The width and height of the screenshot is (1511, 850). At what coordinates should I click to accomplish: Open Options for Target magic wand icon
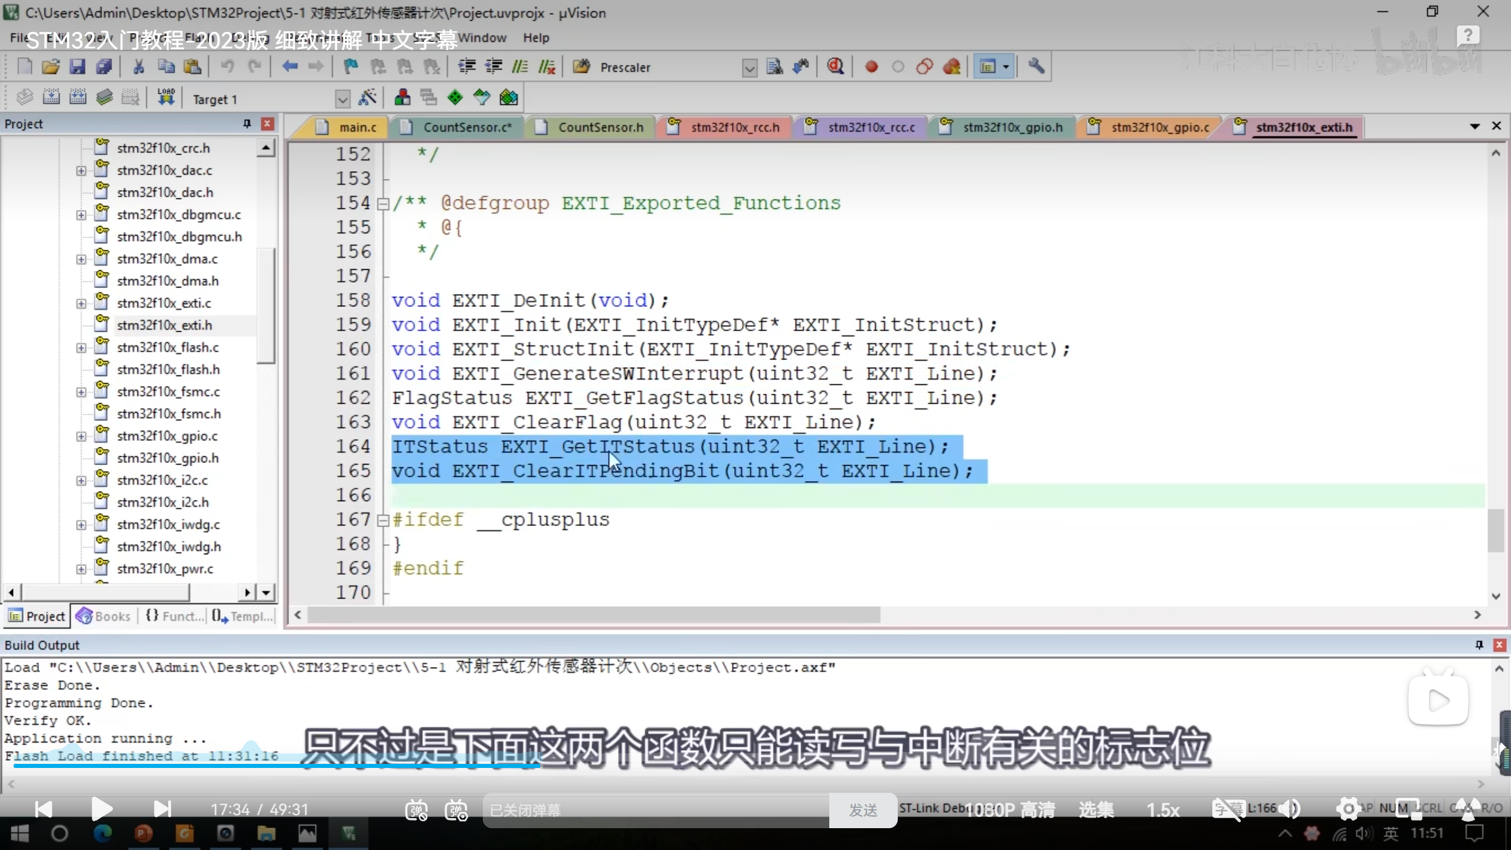(367, 97)
